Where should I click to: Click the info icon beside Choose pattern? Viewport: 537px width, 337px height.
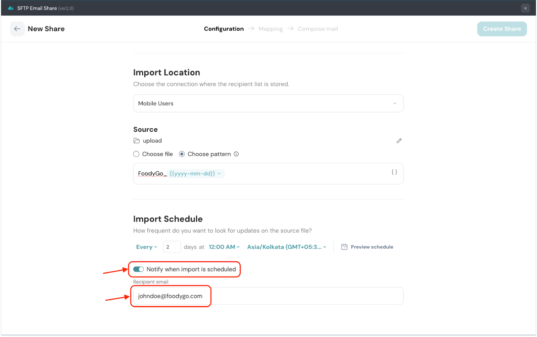click(236, 154)
